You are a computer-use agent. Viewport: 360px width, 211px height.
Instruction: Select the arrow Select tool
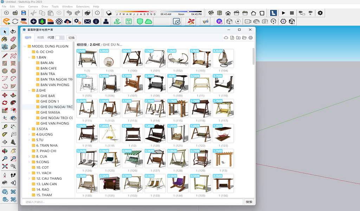coord(5,32)
